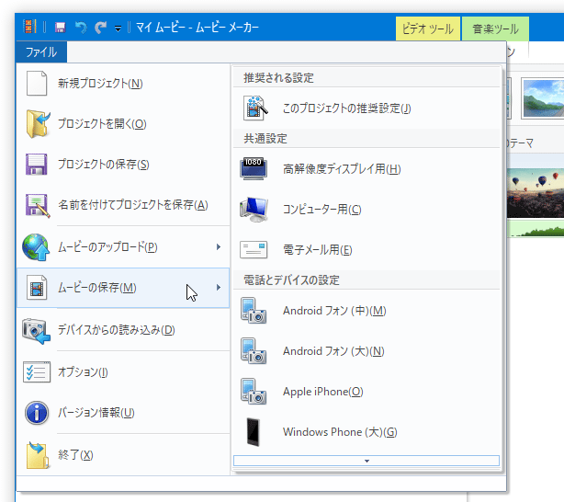Image resolution: width=564 pixels, height=502 pixels.
Task: Click the Movie Maker app icon in title bar
Action: tap(30, 27)
